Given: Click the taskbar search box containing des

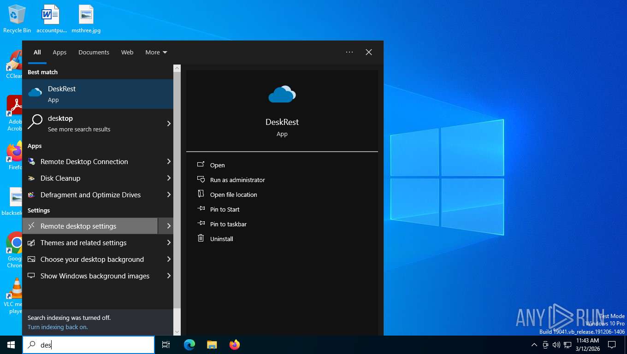Looking at the screenshot, I should [89, 345].
